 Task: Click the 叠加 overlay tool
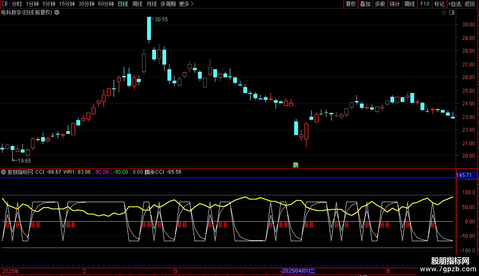365,4
